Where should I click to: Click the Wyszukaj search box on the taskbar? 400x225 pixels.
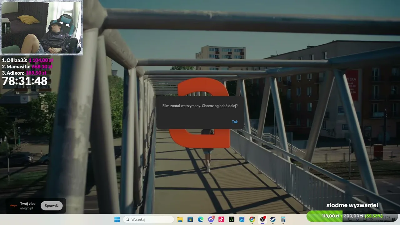coord(148,219)
